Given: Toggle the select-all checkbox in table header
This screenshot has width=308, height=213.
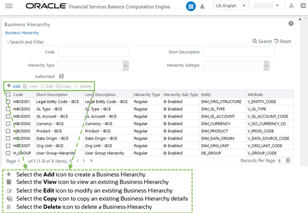Looking at the screenshot, I should [8, 94].
